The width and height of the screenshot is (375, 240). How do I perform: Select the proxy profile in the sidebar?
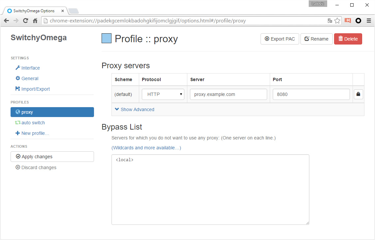tap(52, 112)
